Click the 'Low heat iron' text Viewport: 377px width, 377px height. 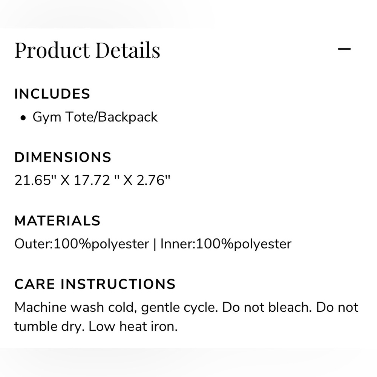132,326
